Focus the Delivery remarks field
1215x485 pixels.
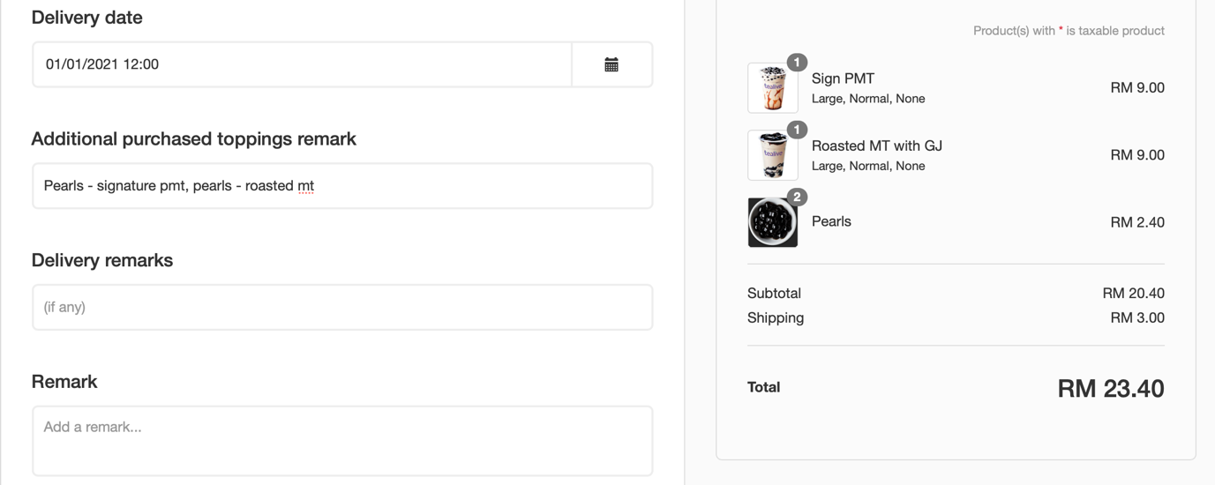point(342,307)
